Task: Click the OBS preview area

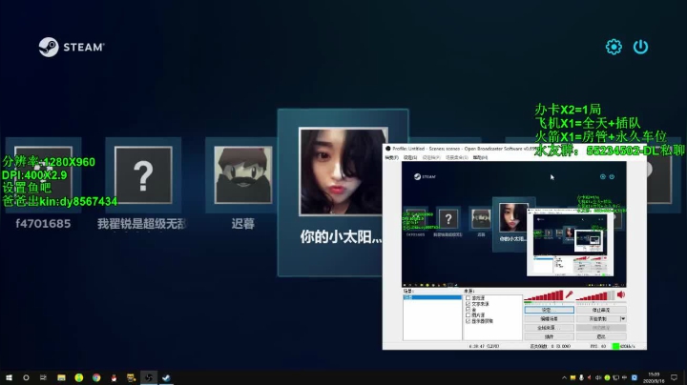Action: tap(513, 224)
